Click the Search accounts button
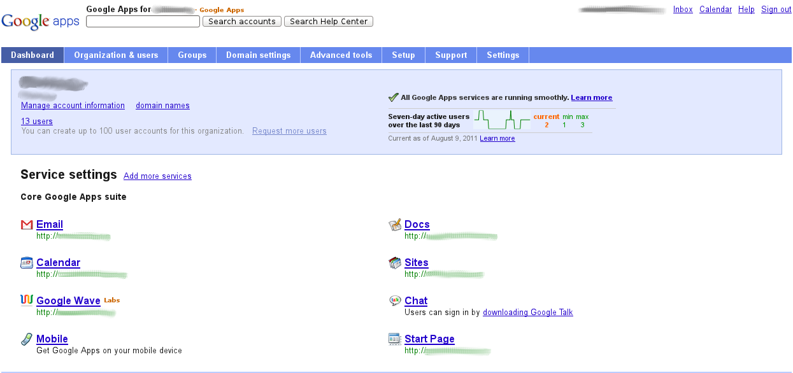 [x=242, y=22]
